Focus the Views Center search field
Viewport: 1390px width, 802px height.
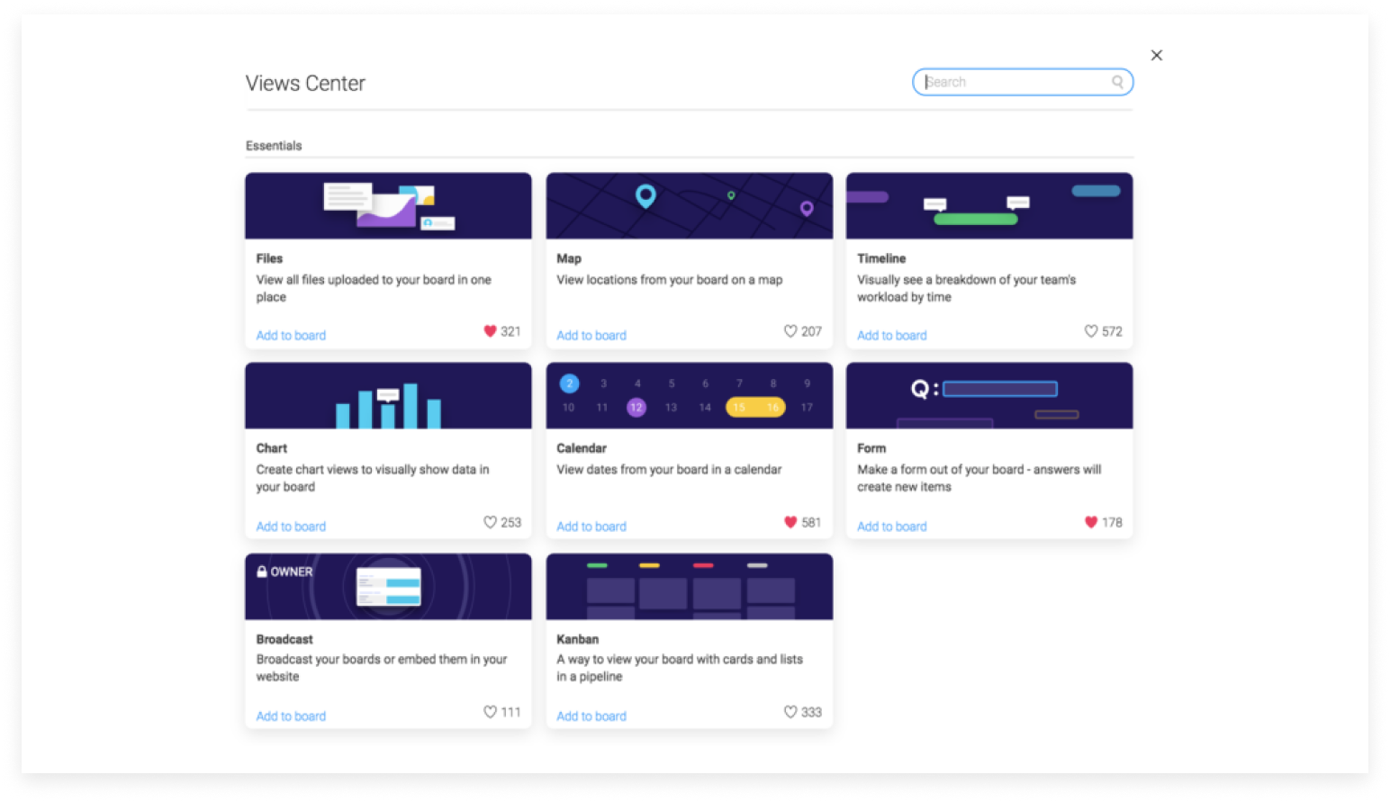pos(1022,82)
